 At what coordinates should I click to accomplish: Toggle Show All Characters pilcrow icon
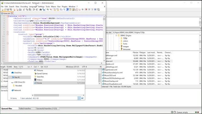[64, 9]
